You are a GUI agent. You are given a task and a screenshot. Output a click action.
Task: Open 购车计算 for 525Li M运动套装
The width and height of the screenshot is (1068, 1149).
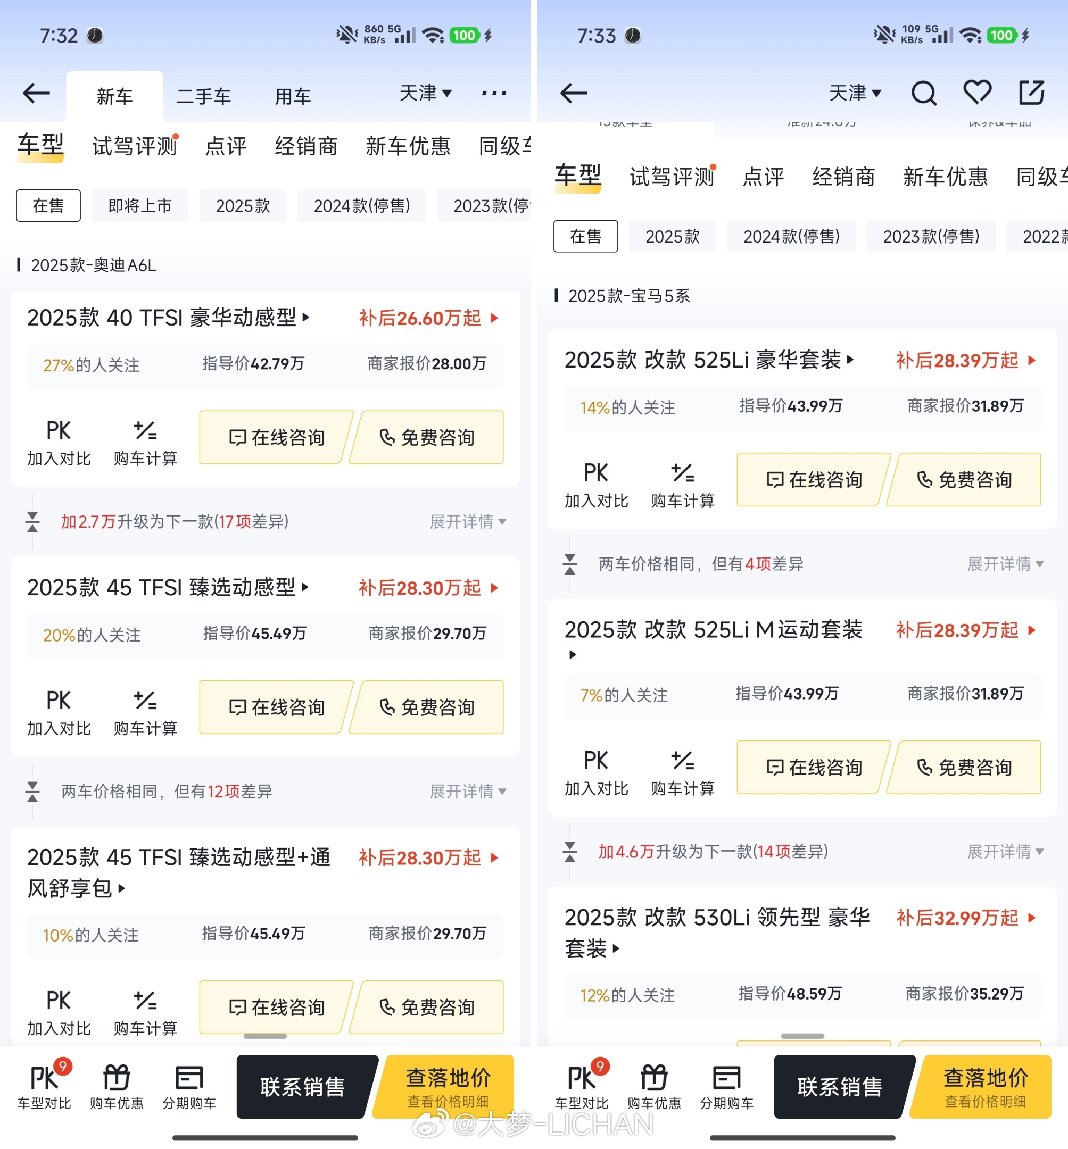point(683,772)
